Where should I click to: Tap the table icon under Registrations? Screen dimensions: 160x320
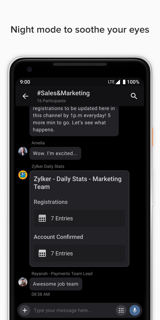point(42,218)
